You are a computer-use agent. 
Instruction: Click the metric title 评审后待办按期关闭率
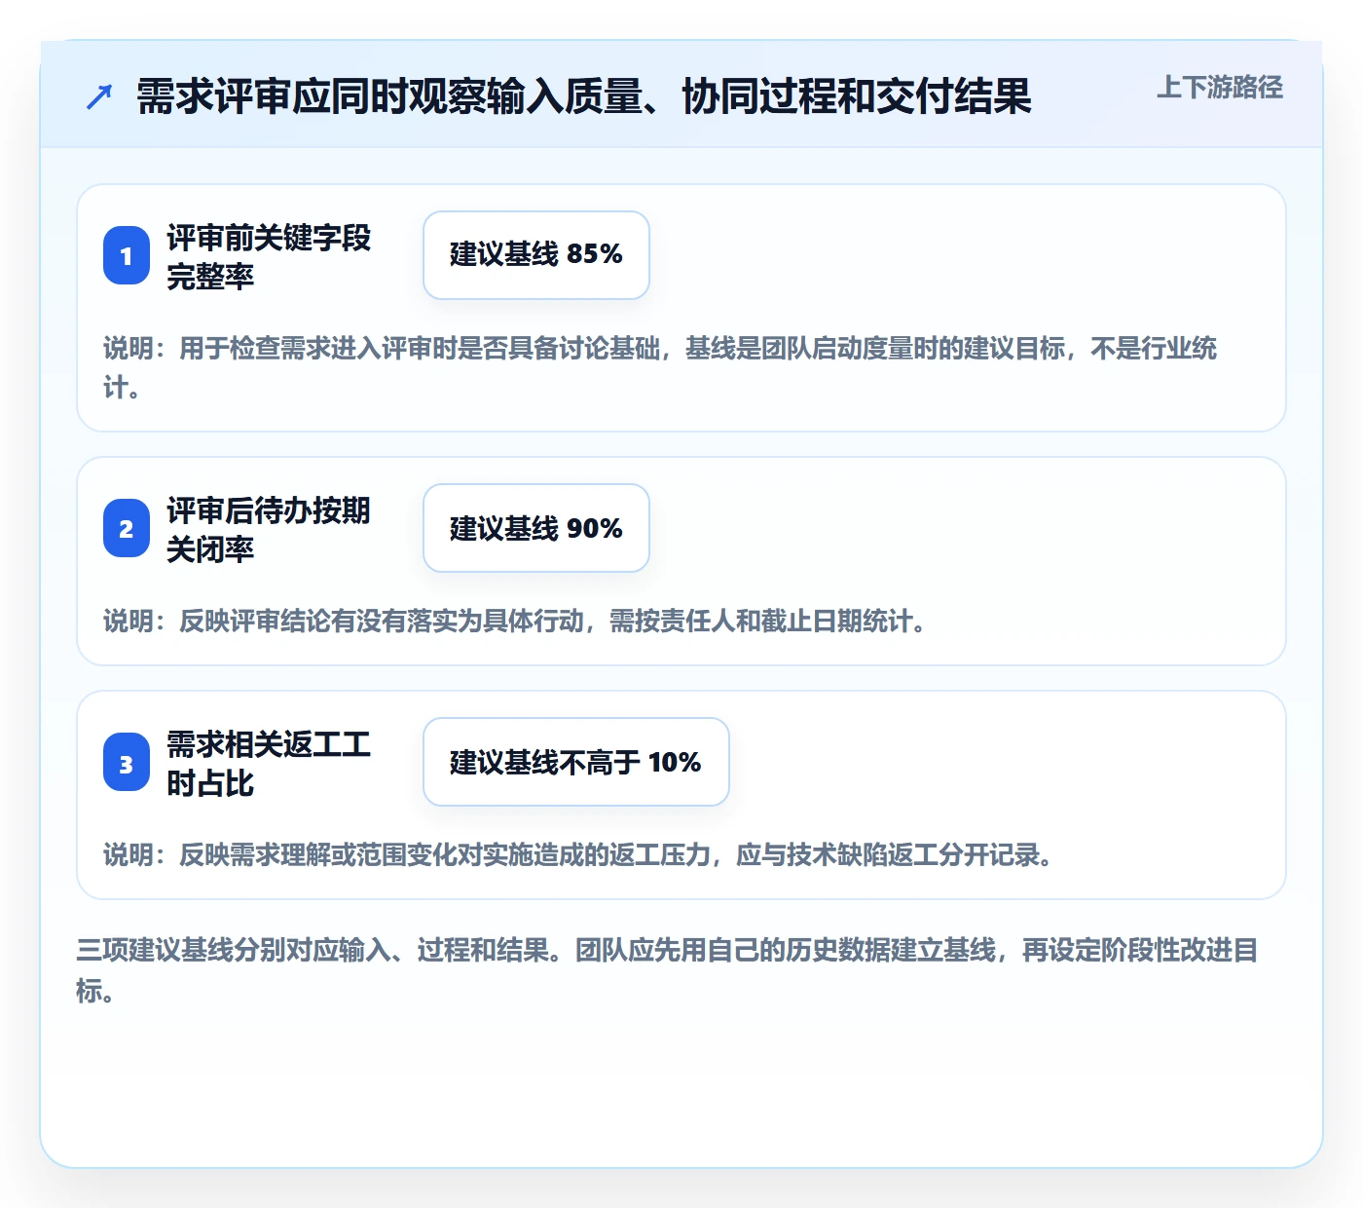click(x=269, y=529)
